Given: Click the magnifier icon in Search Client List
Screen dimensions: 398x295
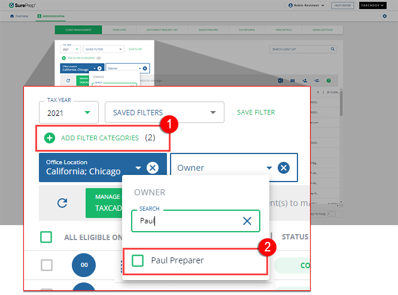Looking at the screenshot, I should click(x=333, y=49).
